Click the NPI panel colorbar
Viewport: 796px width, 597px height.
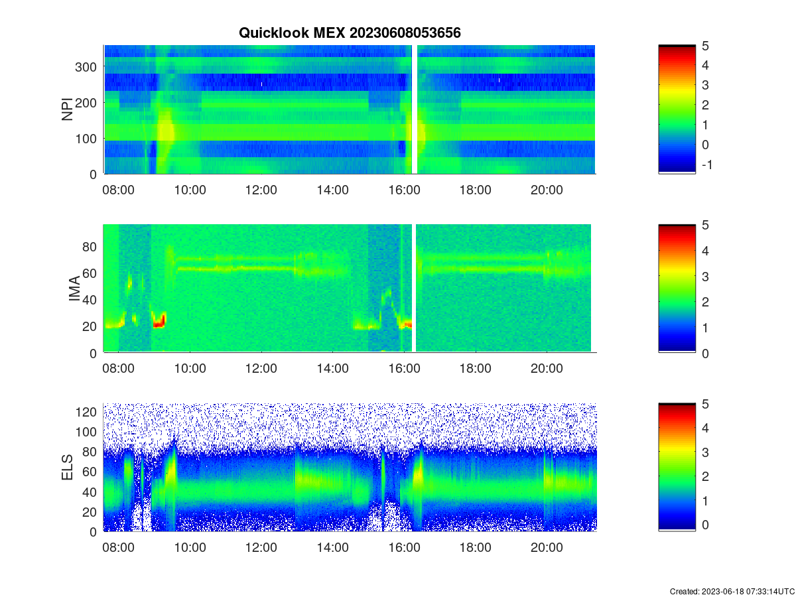(677, 109)
